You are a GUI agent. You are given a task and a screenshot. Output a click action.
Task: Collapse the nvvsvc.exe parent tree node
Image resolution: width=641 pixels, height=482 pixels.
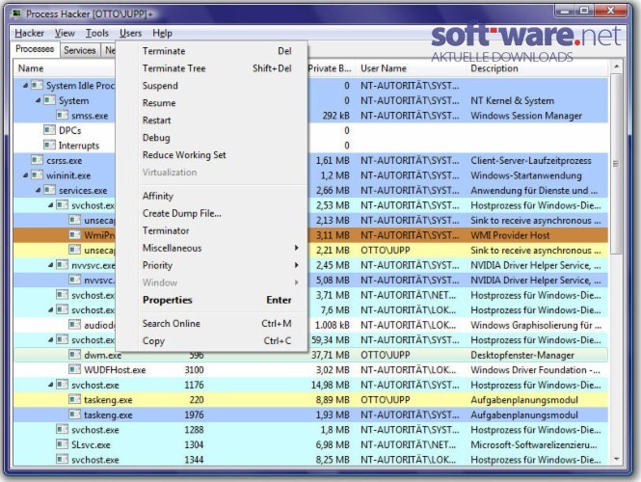(x=50, y=265)
